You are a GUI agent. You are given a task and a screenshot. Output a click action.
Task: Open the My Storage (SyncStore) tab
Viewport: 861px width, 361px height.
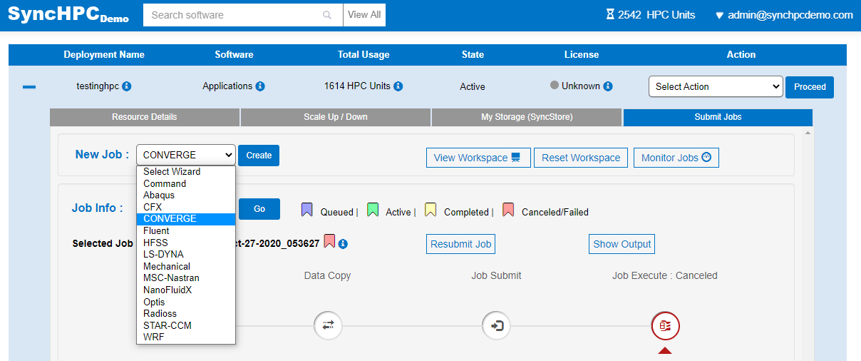pos(527,117)
